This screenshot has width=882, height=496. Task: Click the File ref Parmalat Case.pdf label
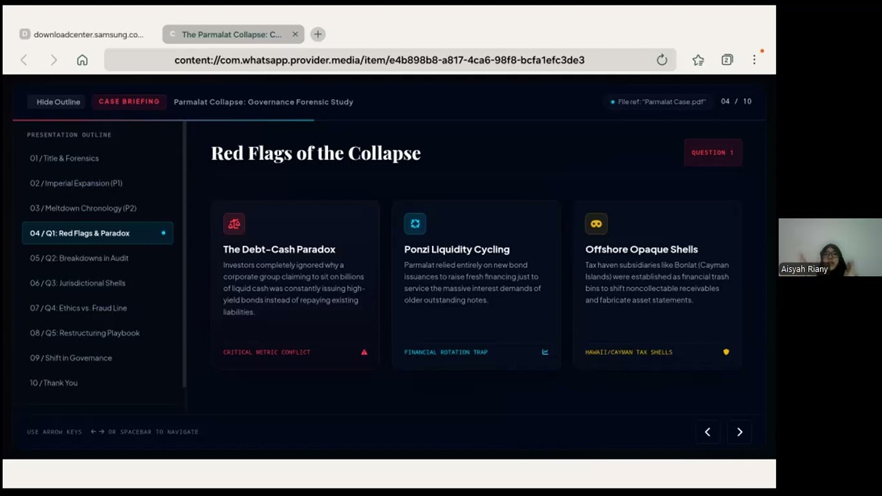coord(659,102)
